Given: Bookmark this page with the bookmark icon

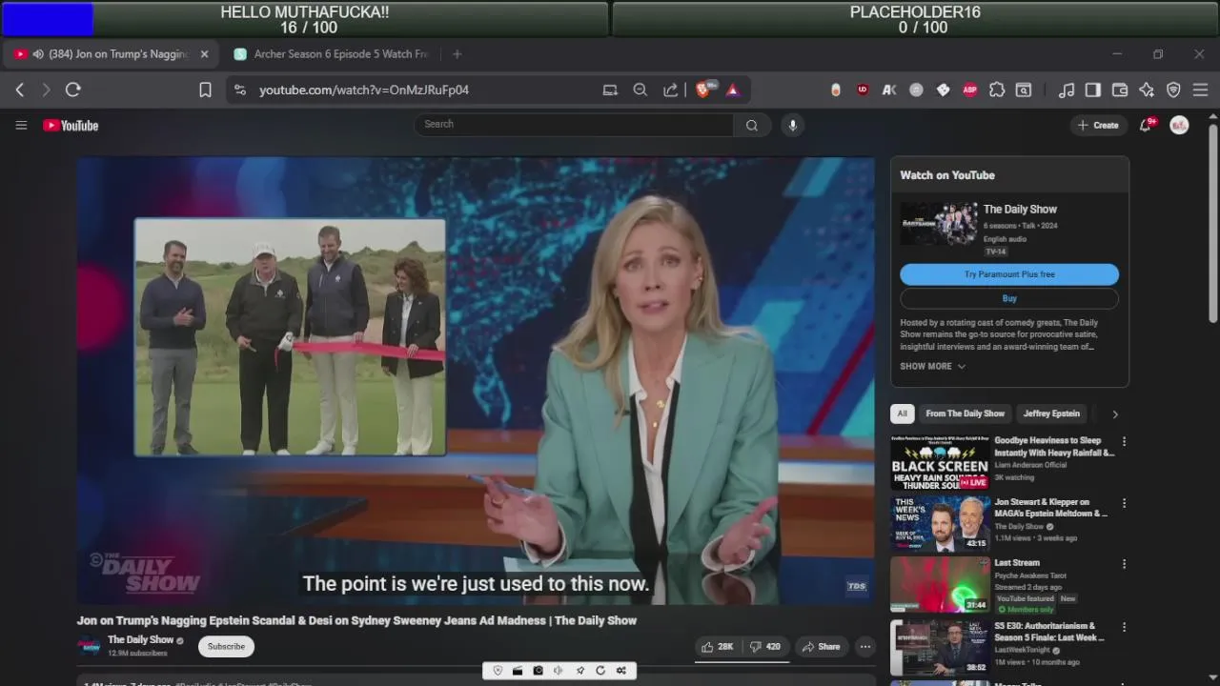Looking at the screenshot, I should 205,90.
